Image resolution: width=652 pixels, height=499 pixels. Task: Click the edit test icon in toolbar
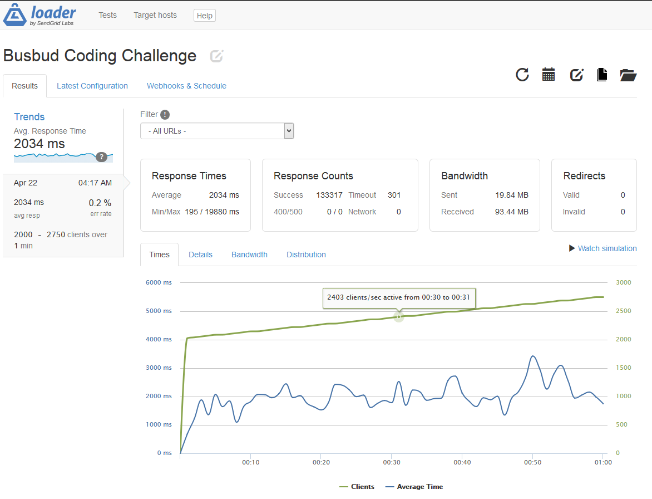576,75
